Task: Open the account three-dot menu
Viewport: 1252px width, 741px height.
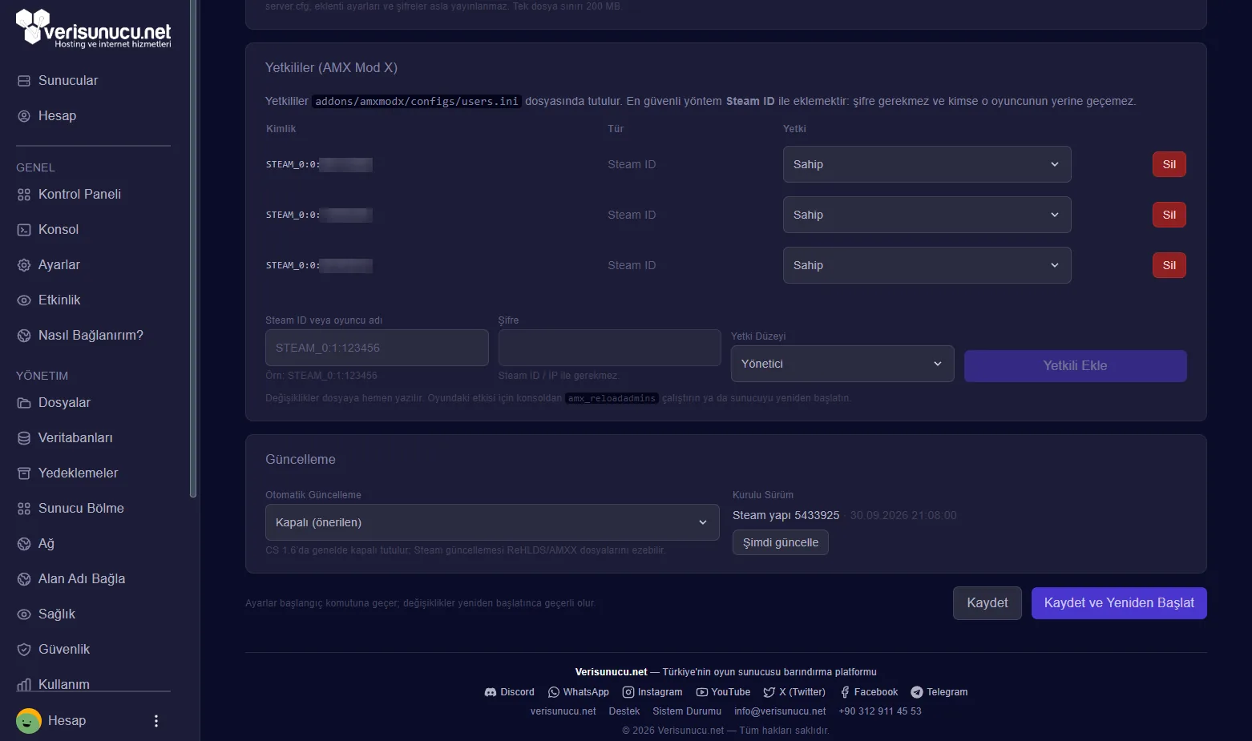Action: [x=156, y=721]
